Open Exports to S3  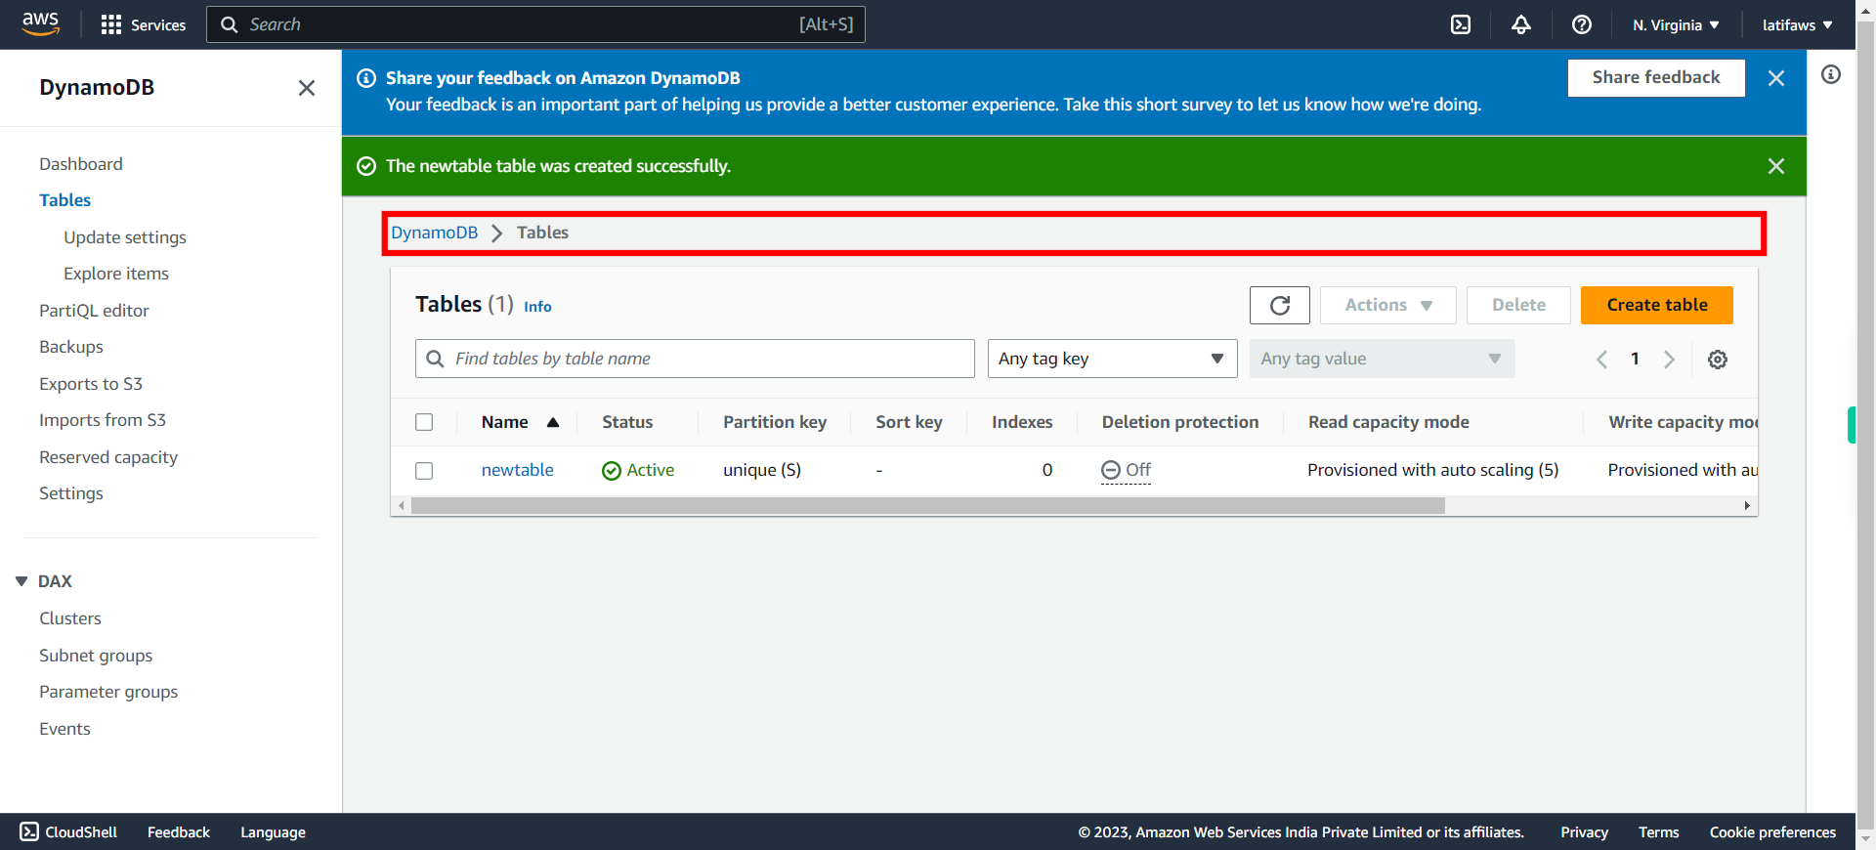click(91, 384)
